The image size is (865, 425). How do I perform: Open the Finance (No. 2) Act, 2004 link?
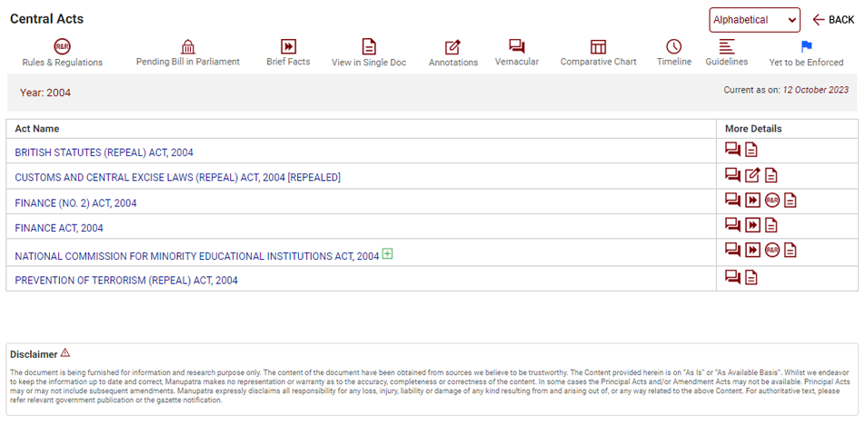pos(75,203)
